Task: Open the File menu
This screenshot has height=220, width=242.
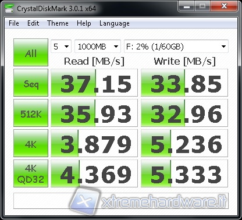Action: (x=14, y=23)
